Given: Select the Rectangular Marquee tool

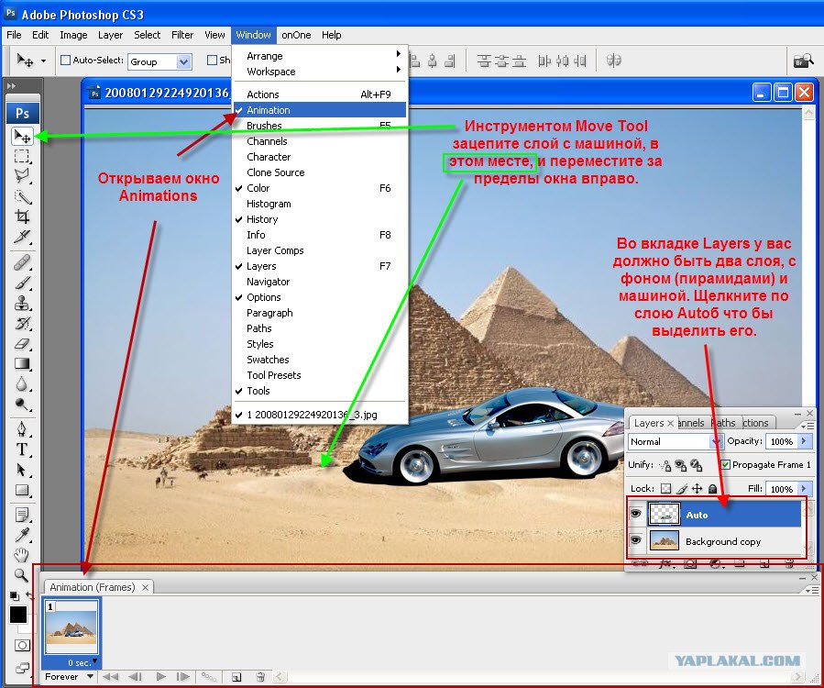Looking at the screenshot, I should click(x=22, y=156).
